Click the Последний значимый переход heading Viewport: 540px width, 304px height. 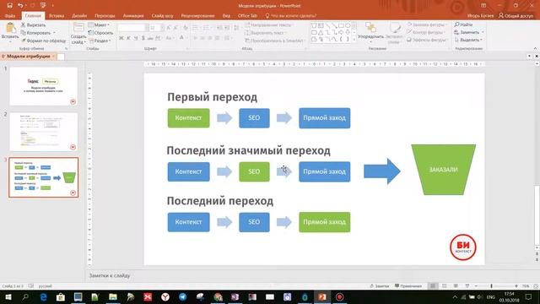(x=248, y=150)
